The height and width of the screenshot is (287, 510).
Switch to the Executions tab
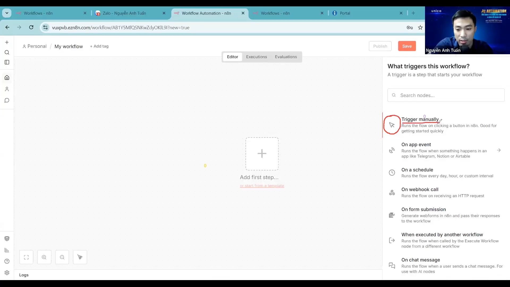(257, 57)
